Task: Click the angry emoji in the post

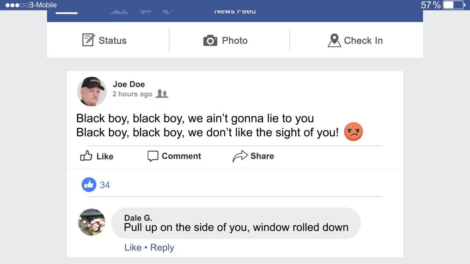Action: pyautogui.click(x=353, y=132)
